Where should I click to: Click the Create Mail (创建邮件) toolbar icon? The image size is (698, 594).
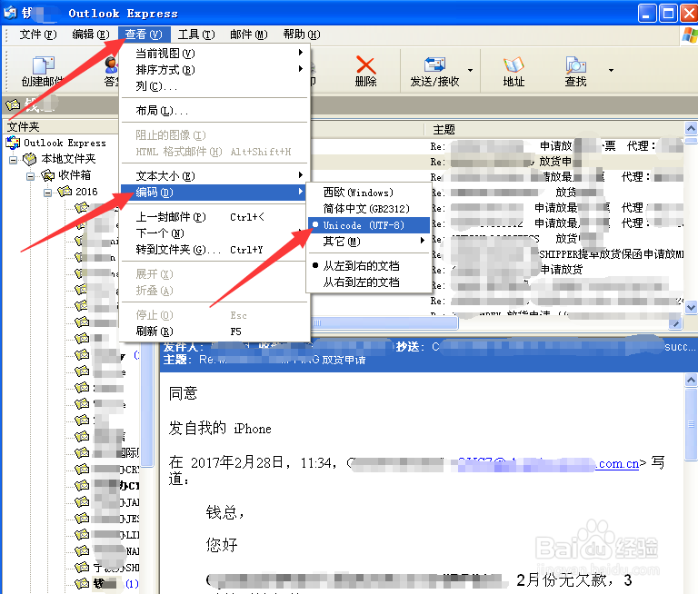tap(44, 66)
